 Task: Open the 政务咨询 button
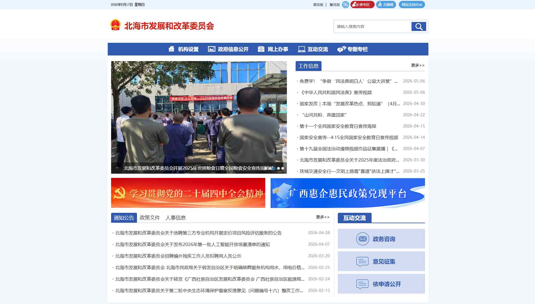[381, 239]
